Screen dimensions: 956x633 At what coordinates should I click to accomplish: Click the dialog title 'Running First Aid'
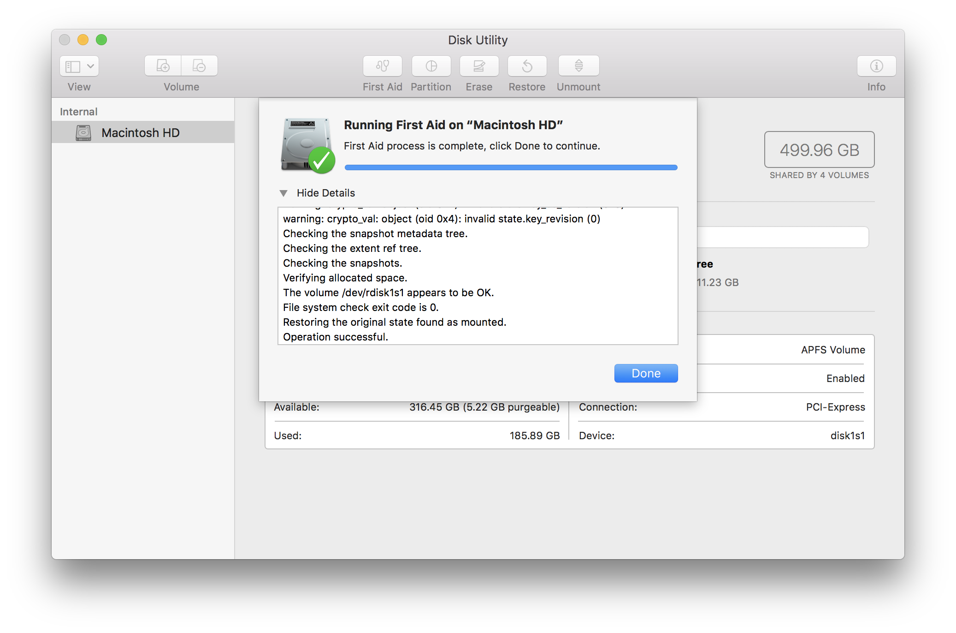coord(453,125)
